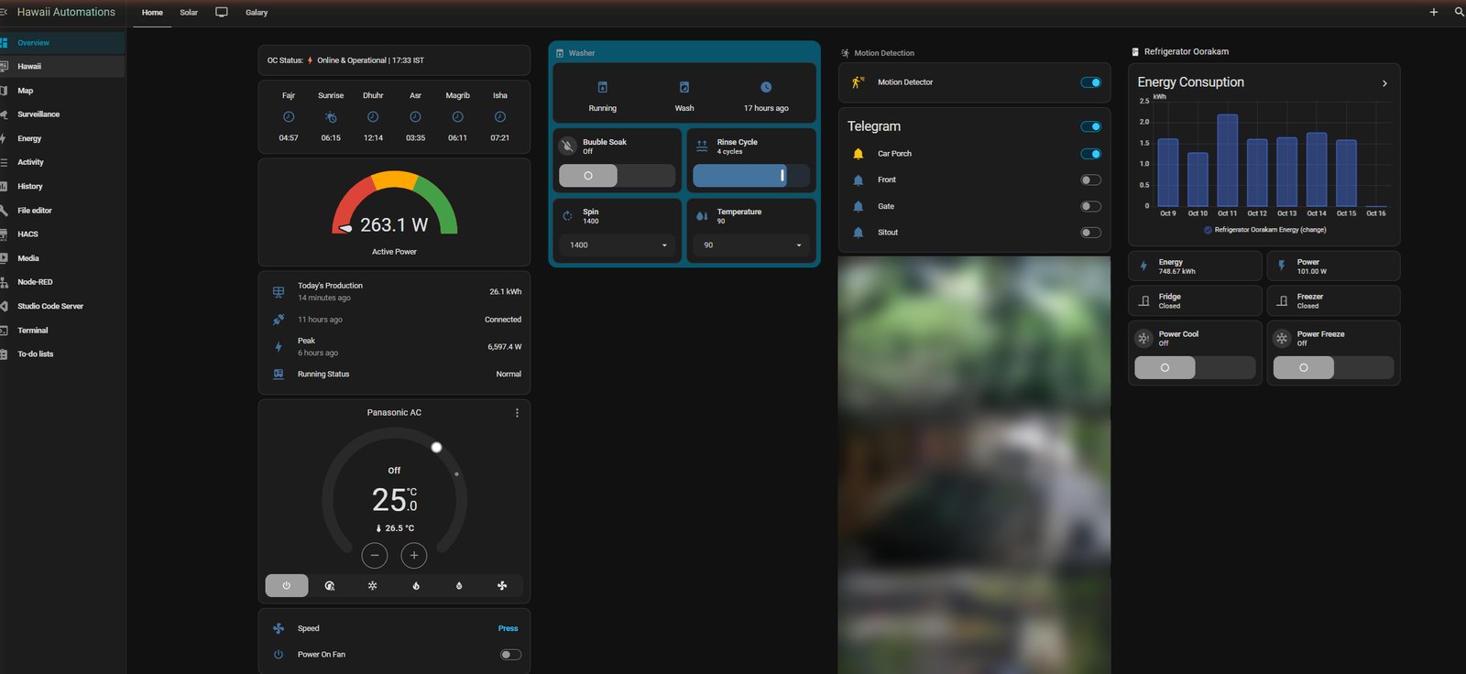Select the AC fan only mode icon
Viewport: 1466px width, 674px height.
(502, 585)
